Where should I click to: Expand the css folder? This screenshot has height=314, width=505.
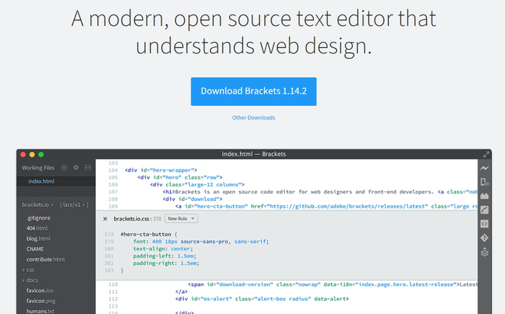(30, 269)
